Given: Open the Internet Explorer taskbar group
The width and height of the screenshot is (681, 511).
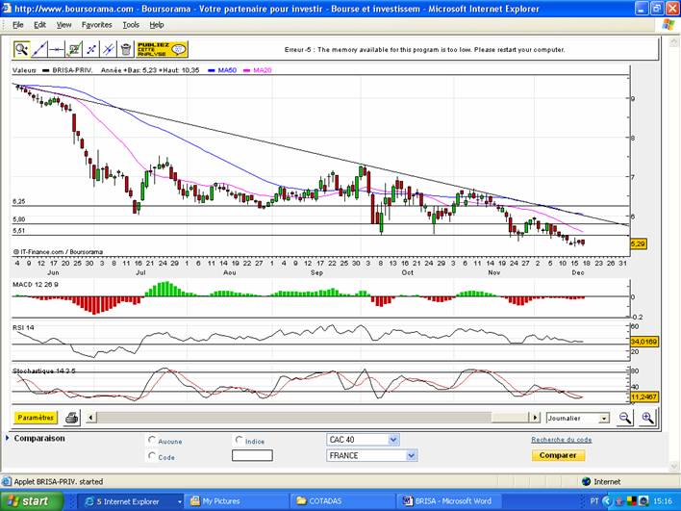Looking at the screenshot, I should coord(130,501).
